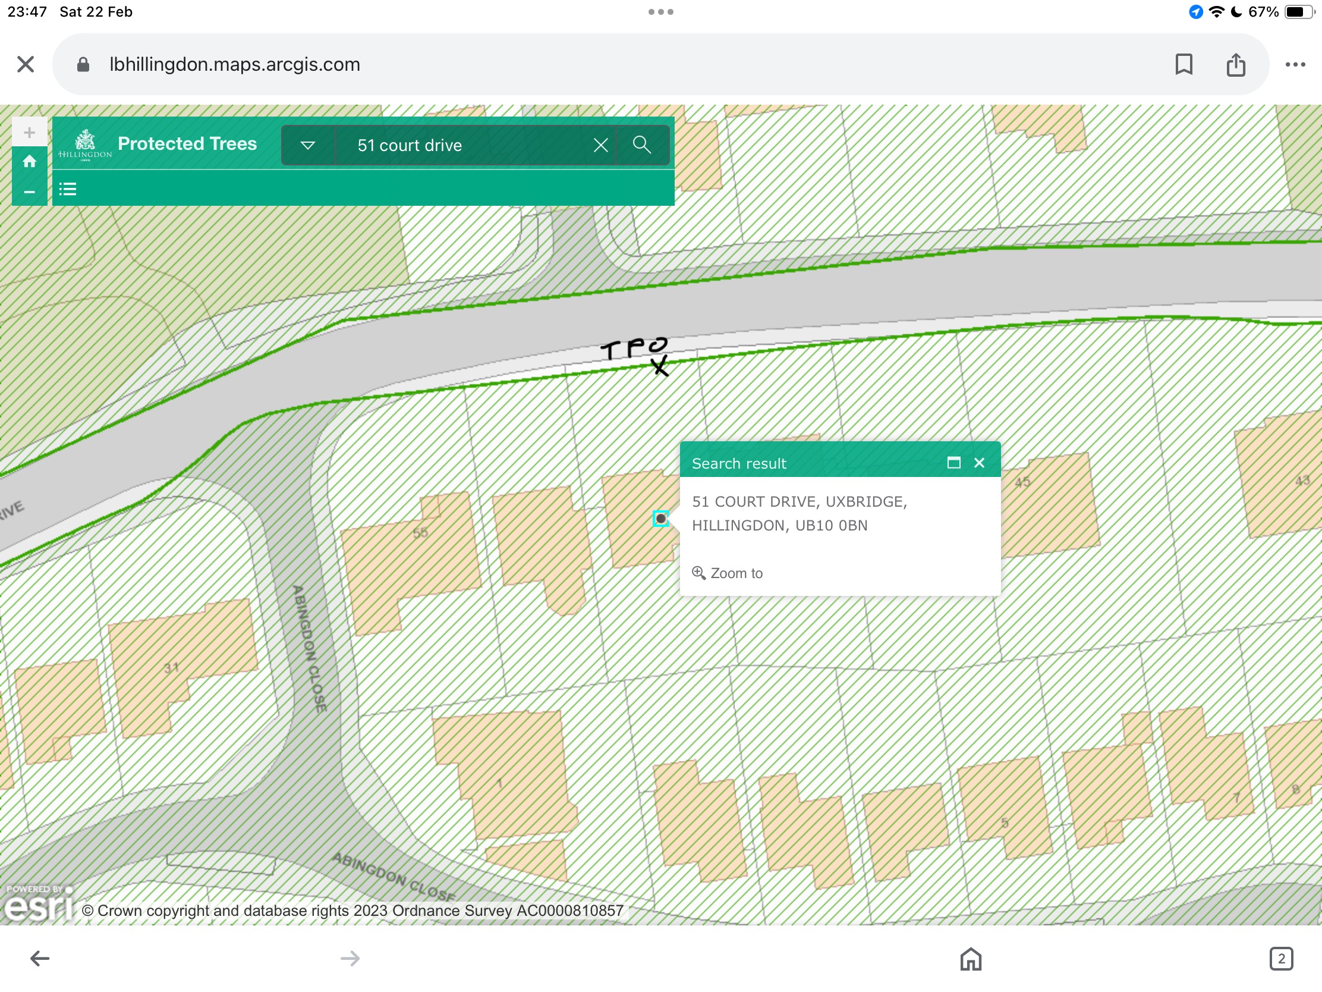Close the Search result popup
Image resolution: width=1322 pixels, height=992 pixels.
[979, 463]
